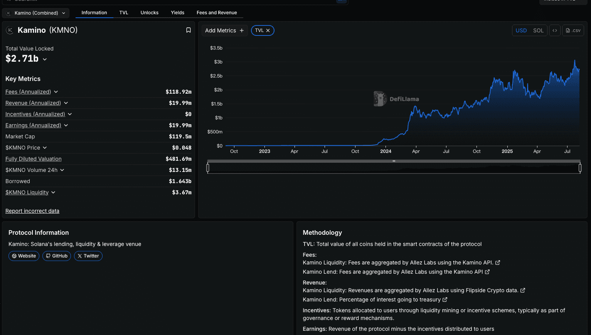Switch to the Yields tab
The width and height of the screenshot is (591, 335).
[178, 13]
